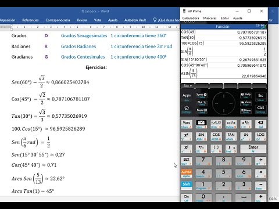Click the number 7 key

(x=203, y=161)
